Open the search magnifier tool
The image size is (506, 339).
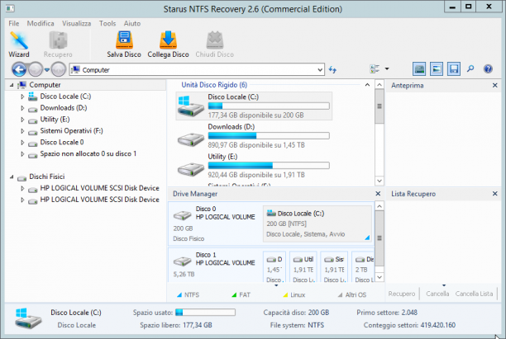(470, 68)
